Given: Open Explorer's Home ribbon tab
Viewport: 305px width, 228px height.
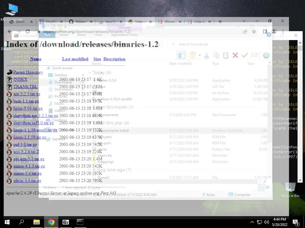Looking at the screenshot, I should [x=64, y=35].
